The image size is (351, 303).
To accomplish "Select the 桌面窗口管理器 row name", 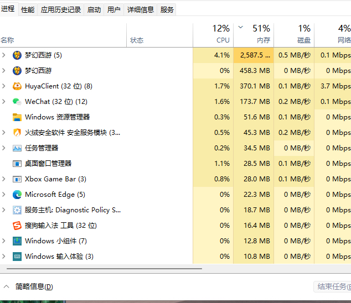I will tap(48, 164).
